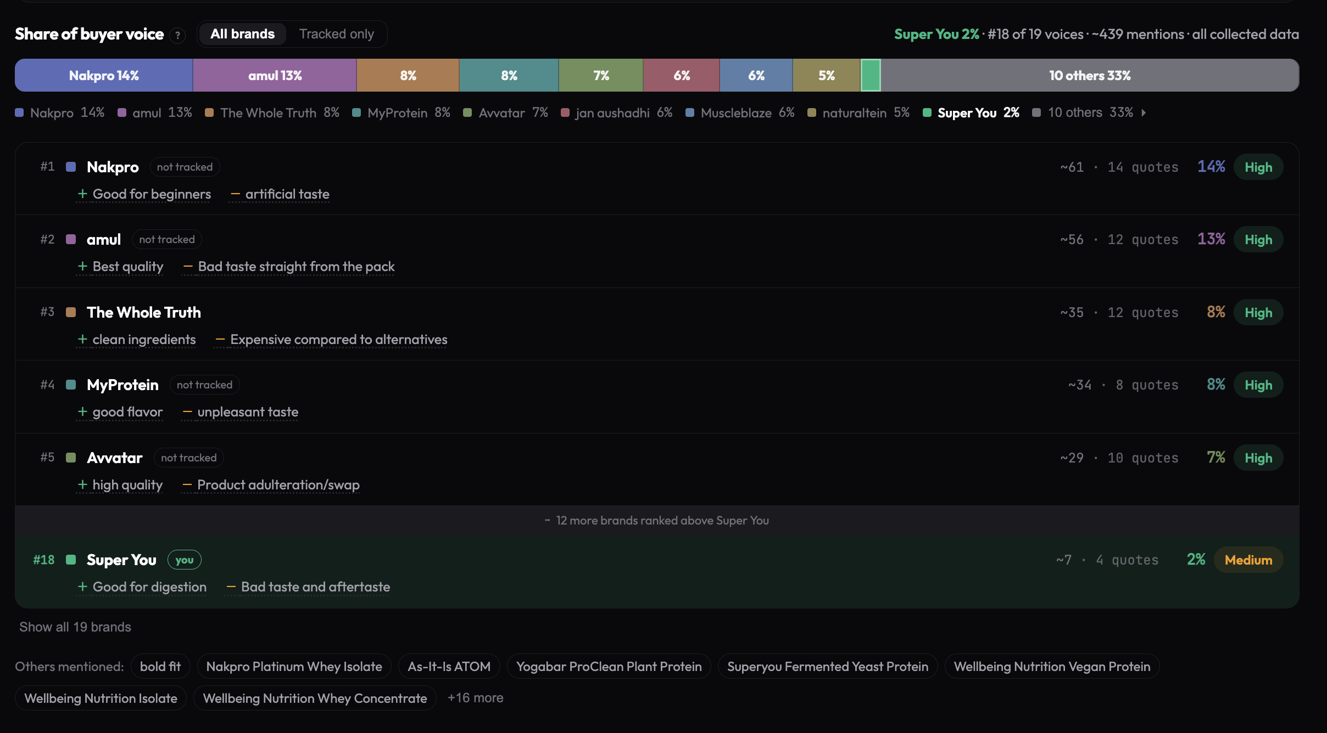Select amul 13% in the legend
This screenshot has width=1327, height=733.
pos(155,112)
